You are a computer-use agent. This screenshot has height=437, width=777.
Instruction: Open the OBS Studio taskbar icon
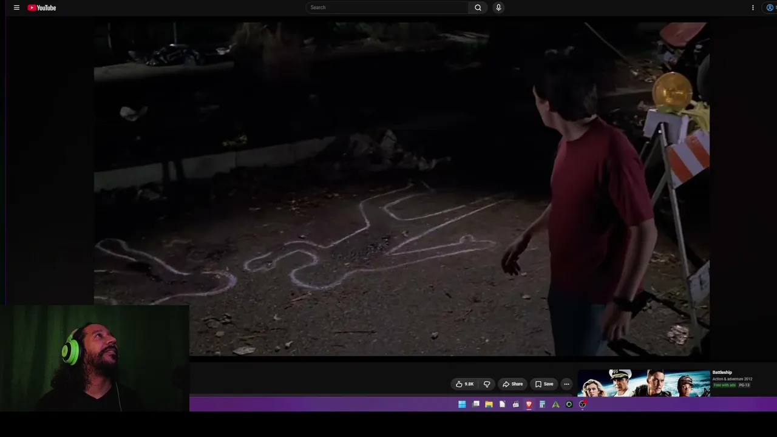point(583,404)
